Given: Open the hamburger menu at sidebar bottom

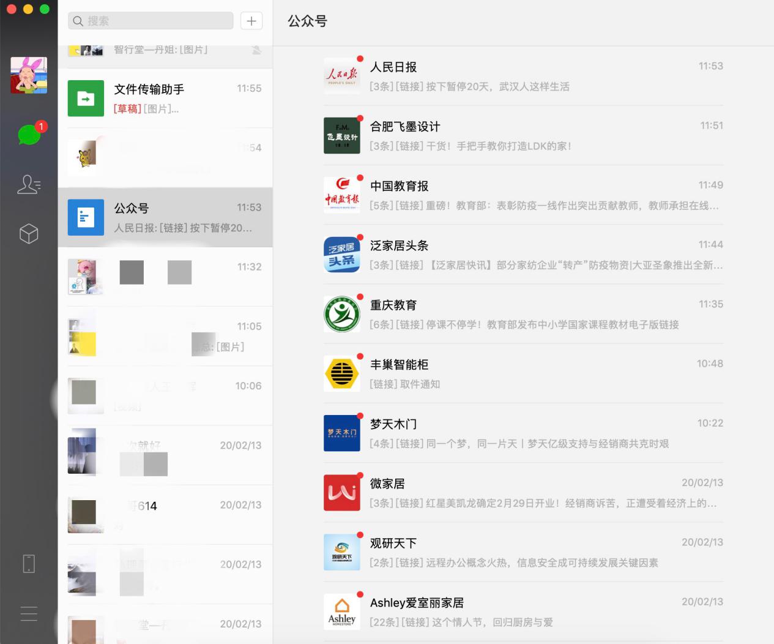Looking at the screenshot, I should click(x=29, y=613).
